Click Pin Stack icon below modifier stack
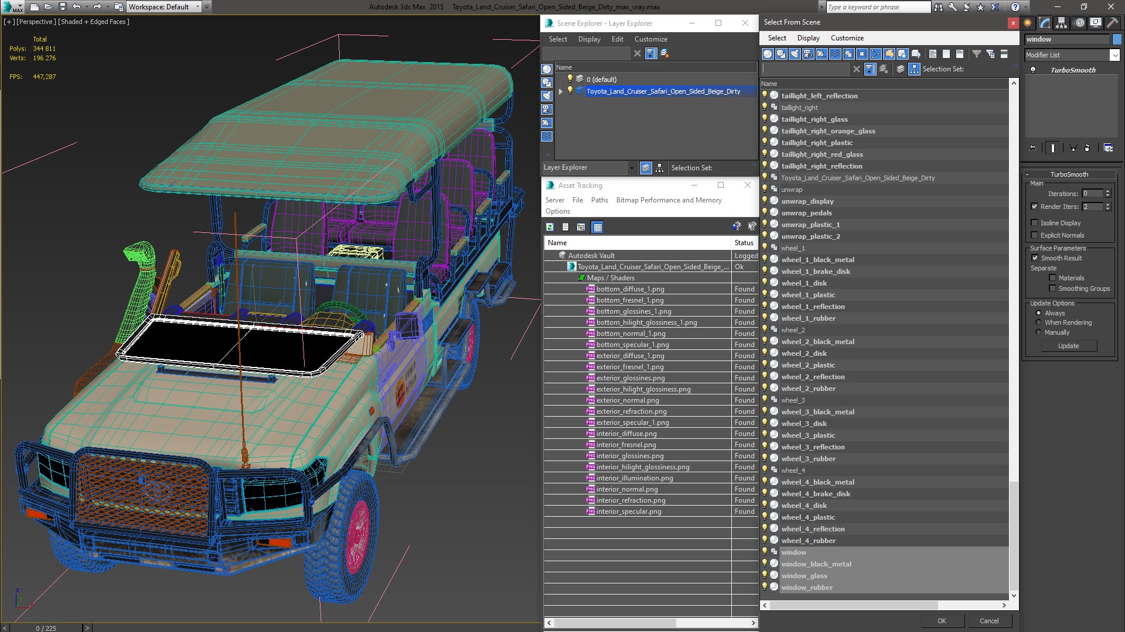The width and height of the screenshot is (1125, 632). point(1032,148)
